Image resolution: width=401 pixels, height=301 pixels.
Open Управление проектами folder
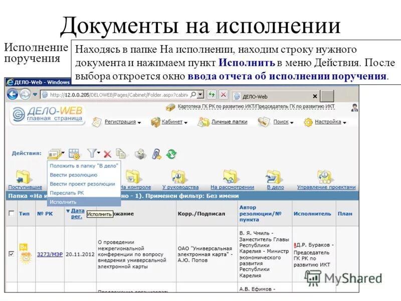tap(326, 187)
